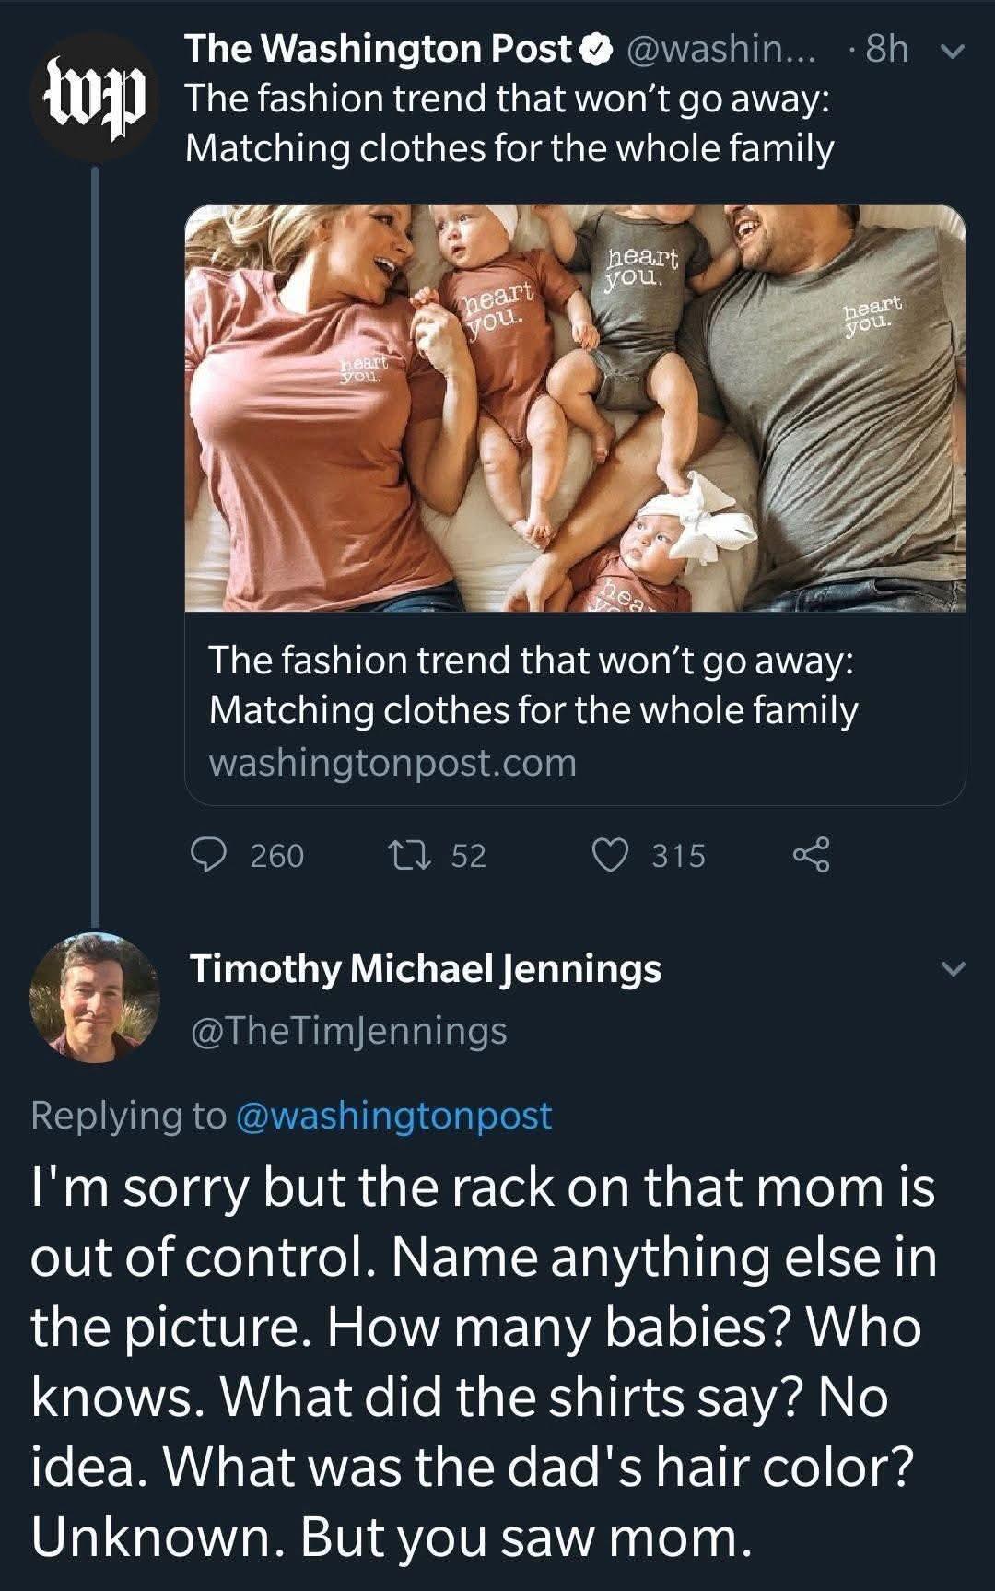This screenshot has height=1591, width=995.
Task: Click the article card headline text
Action: point(533,684)
